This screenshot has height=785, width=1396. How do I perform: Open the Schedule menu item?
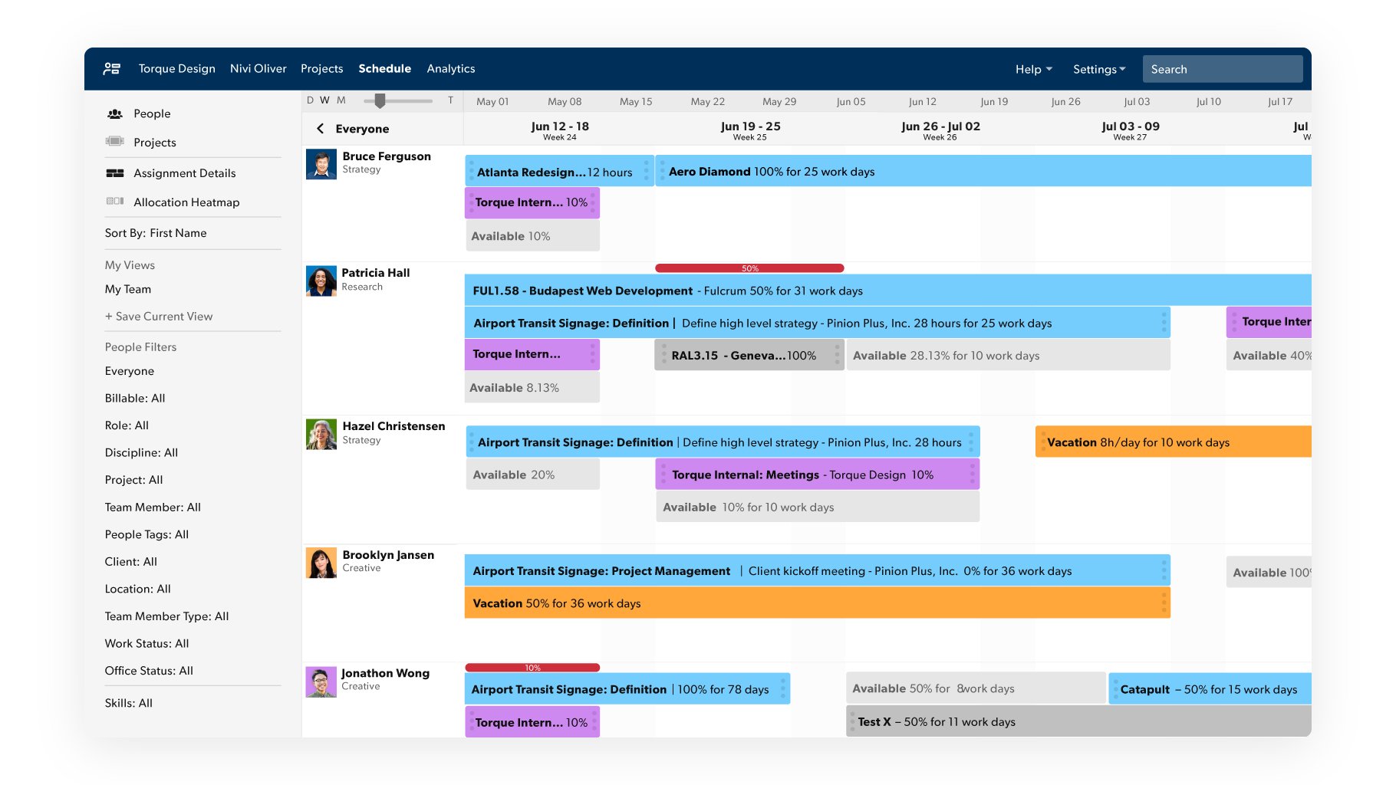point(384,69)
